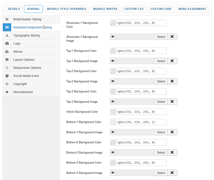Clear the Top-3 Background Image with X
Screen dimensions: 214x180
(x=172, y=102)
